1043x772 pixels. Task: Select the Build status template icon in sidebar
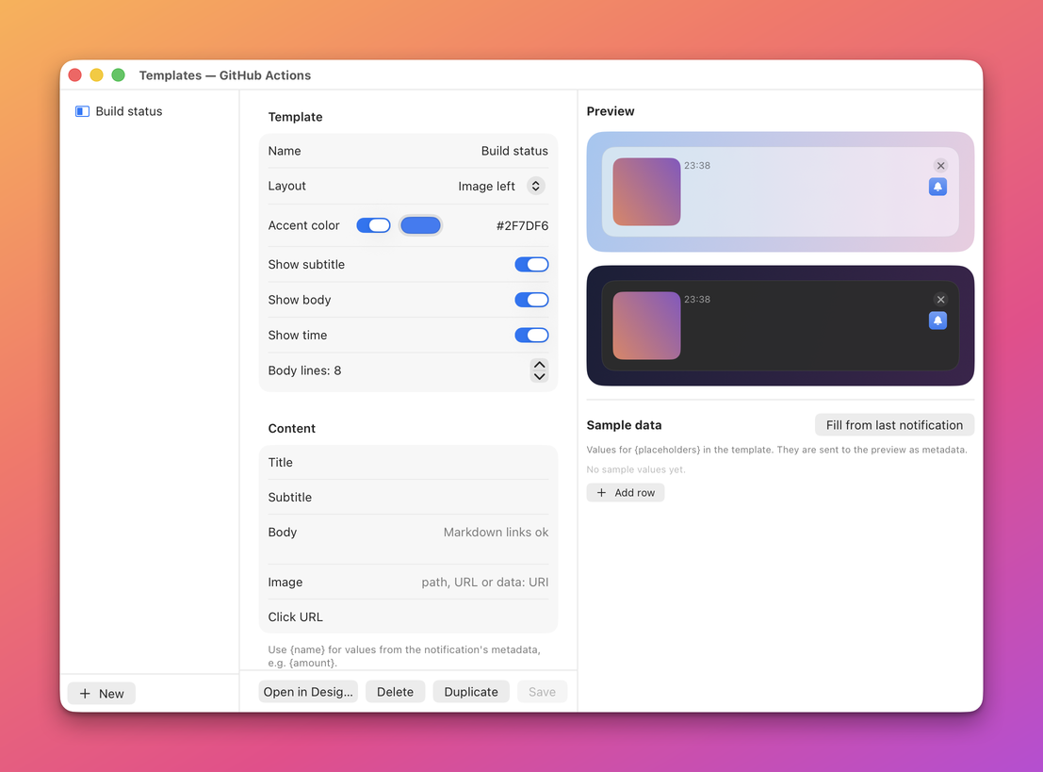coord(83,111)
